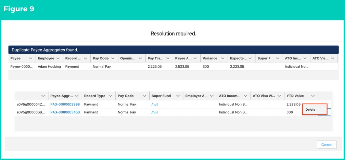
Task: Open the 'ATO Inc...' column header dropdown
Action: 305,58
